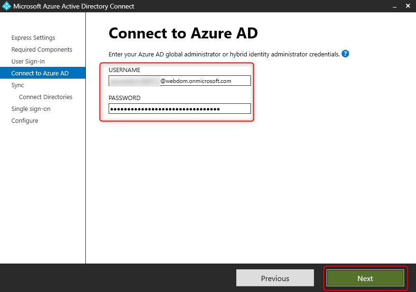Minimize the Azure AD Connect window
This screenshot has width=416, height=292.
[x=394, y=6]
